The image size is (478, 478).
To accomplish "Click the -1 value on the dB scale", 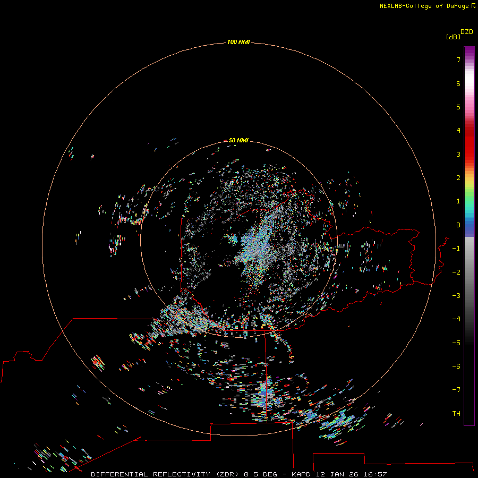I will click(456, 249).
